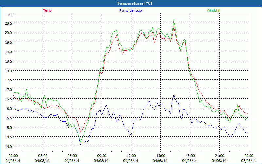Click the 18,0 y-axis value
262x164 pixels.
click(x=9, y=71)
